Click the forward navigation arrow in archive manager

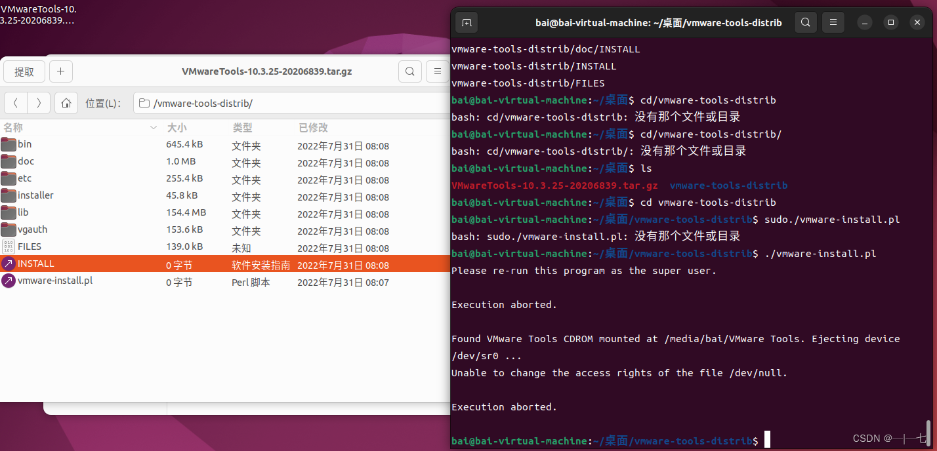pos(38,103)
